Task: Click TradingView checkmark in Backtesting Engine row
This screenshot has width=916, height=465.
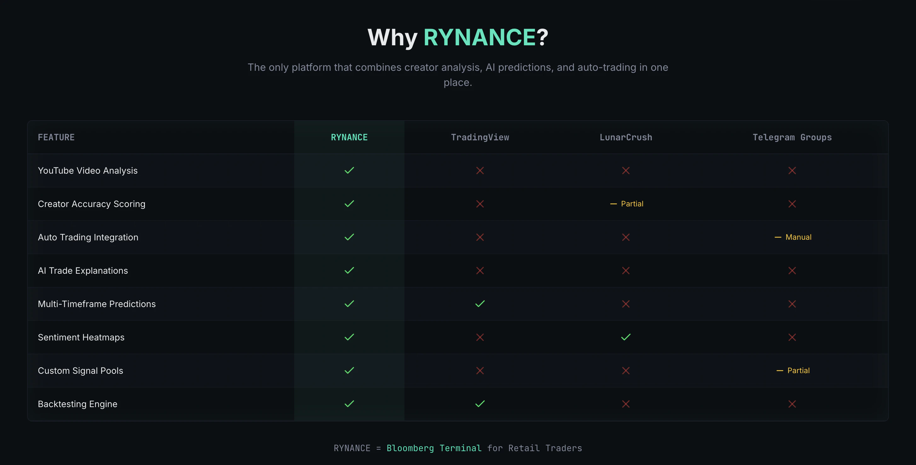Action: click(480, 404)
